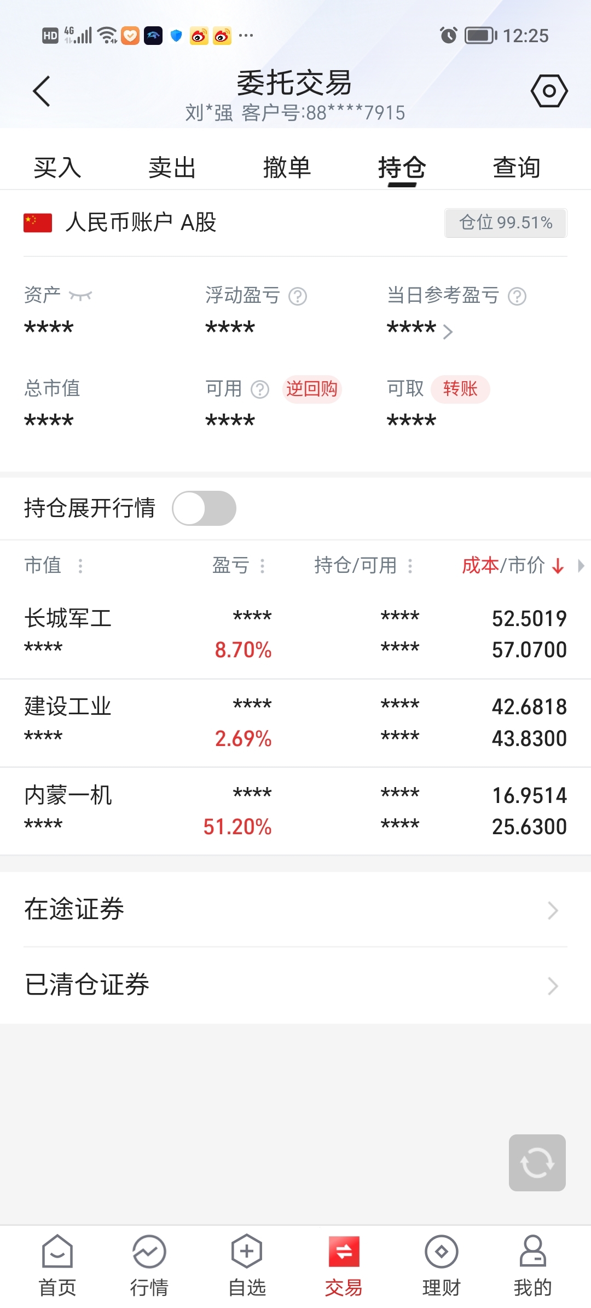The image size is (591, 1308).
Task: Open the hexagon settings icon
Action: 549,91
